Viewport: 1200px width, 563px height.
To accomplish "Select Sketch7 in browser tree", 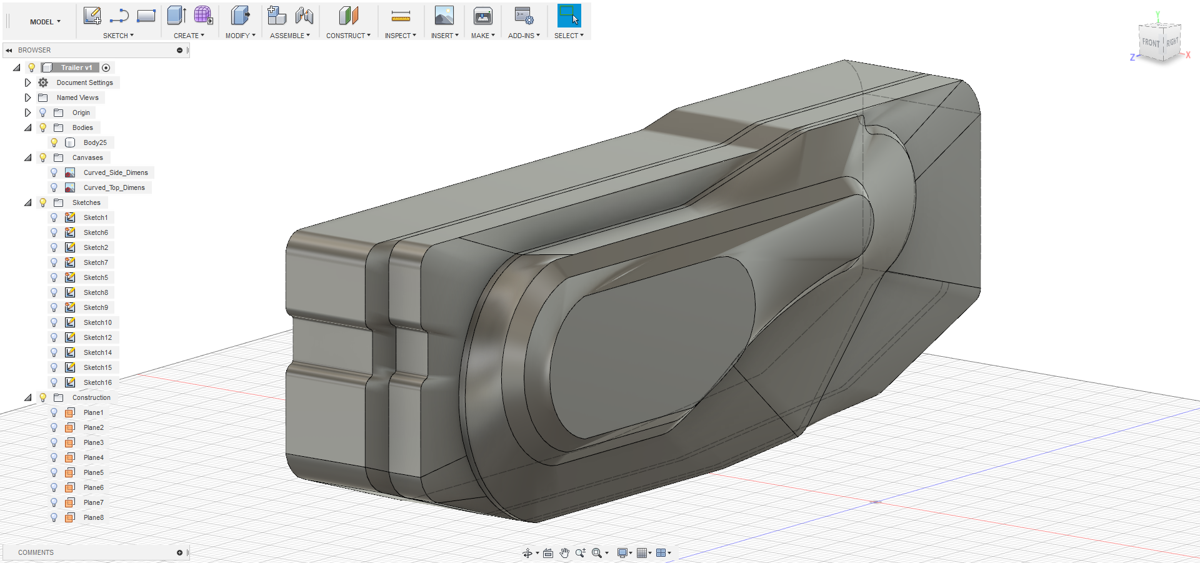I will (x=96, y=262).
